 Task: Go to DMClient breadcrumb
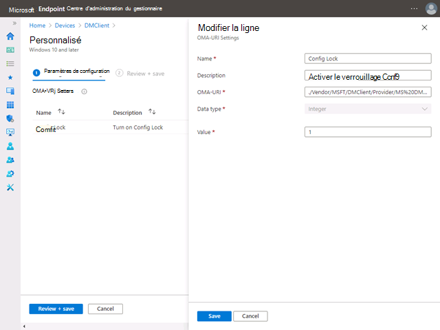[x=97, y=25]
